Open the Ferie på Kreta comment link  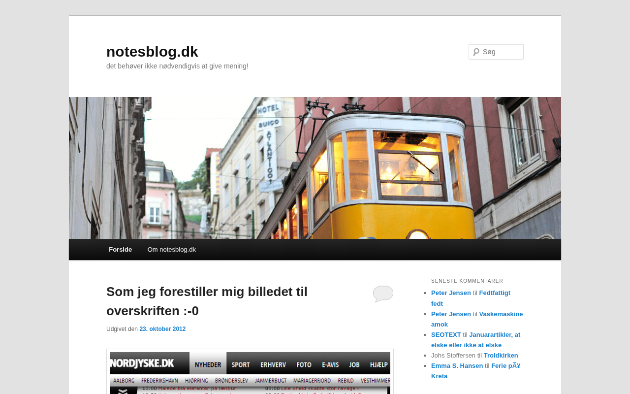pyautogui.click(x=505, y=366)
